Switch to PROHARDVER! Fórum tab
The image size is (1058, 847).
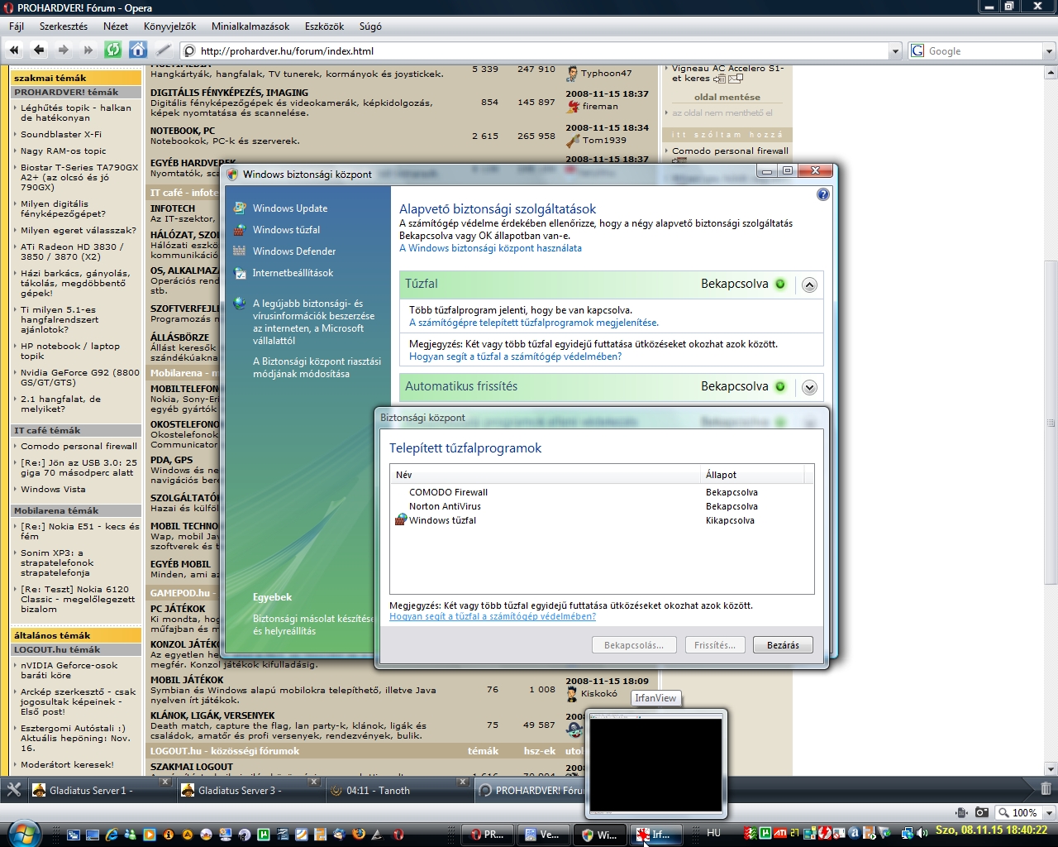point(529,790)
